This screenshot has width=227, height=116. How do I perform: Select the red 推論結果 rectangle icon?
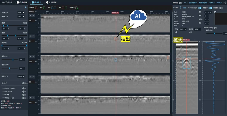pyautogui.click(x=36, y=7)
